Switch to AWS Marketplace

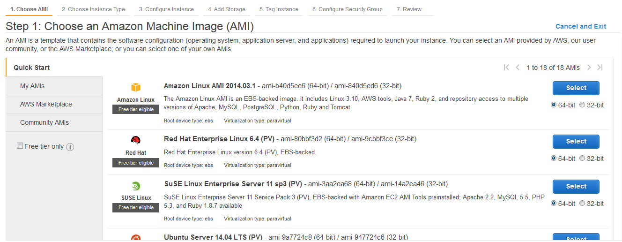coord(54,104)
